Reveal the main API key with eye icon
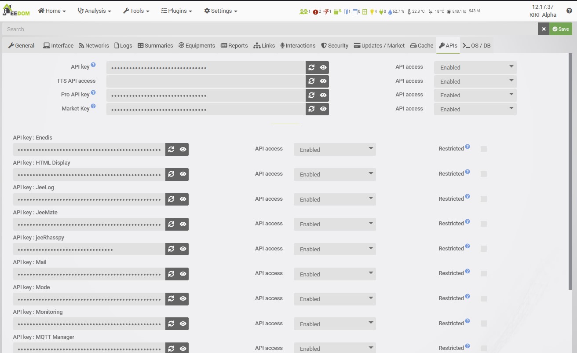 tap(323, 67)
